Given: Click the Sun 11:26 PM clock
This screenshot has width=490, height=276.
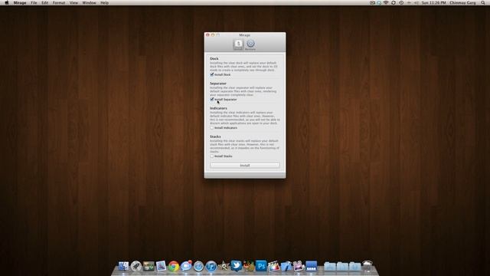Looking at the screenshot, I should click(434, 3).
